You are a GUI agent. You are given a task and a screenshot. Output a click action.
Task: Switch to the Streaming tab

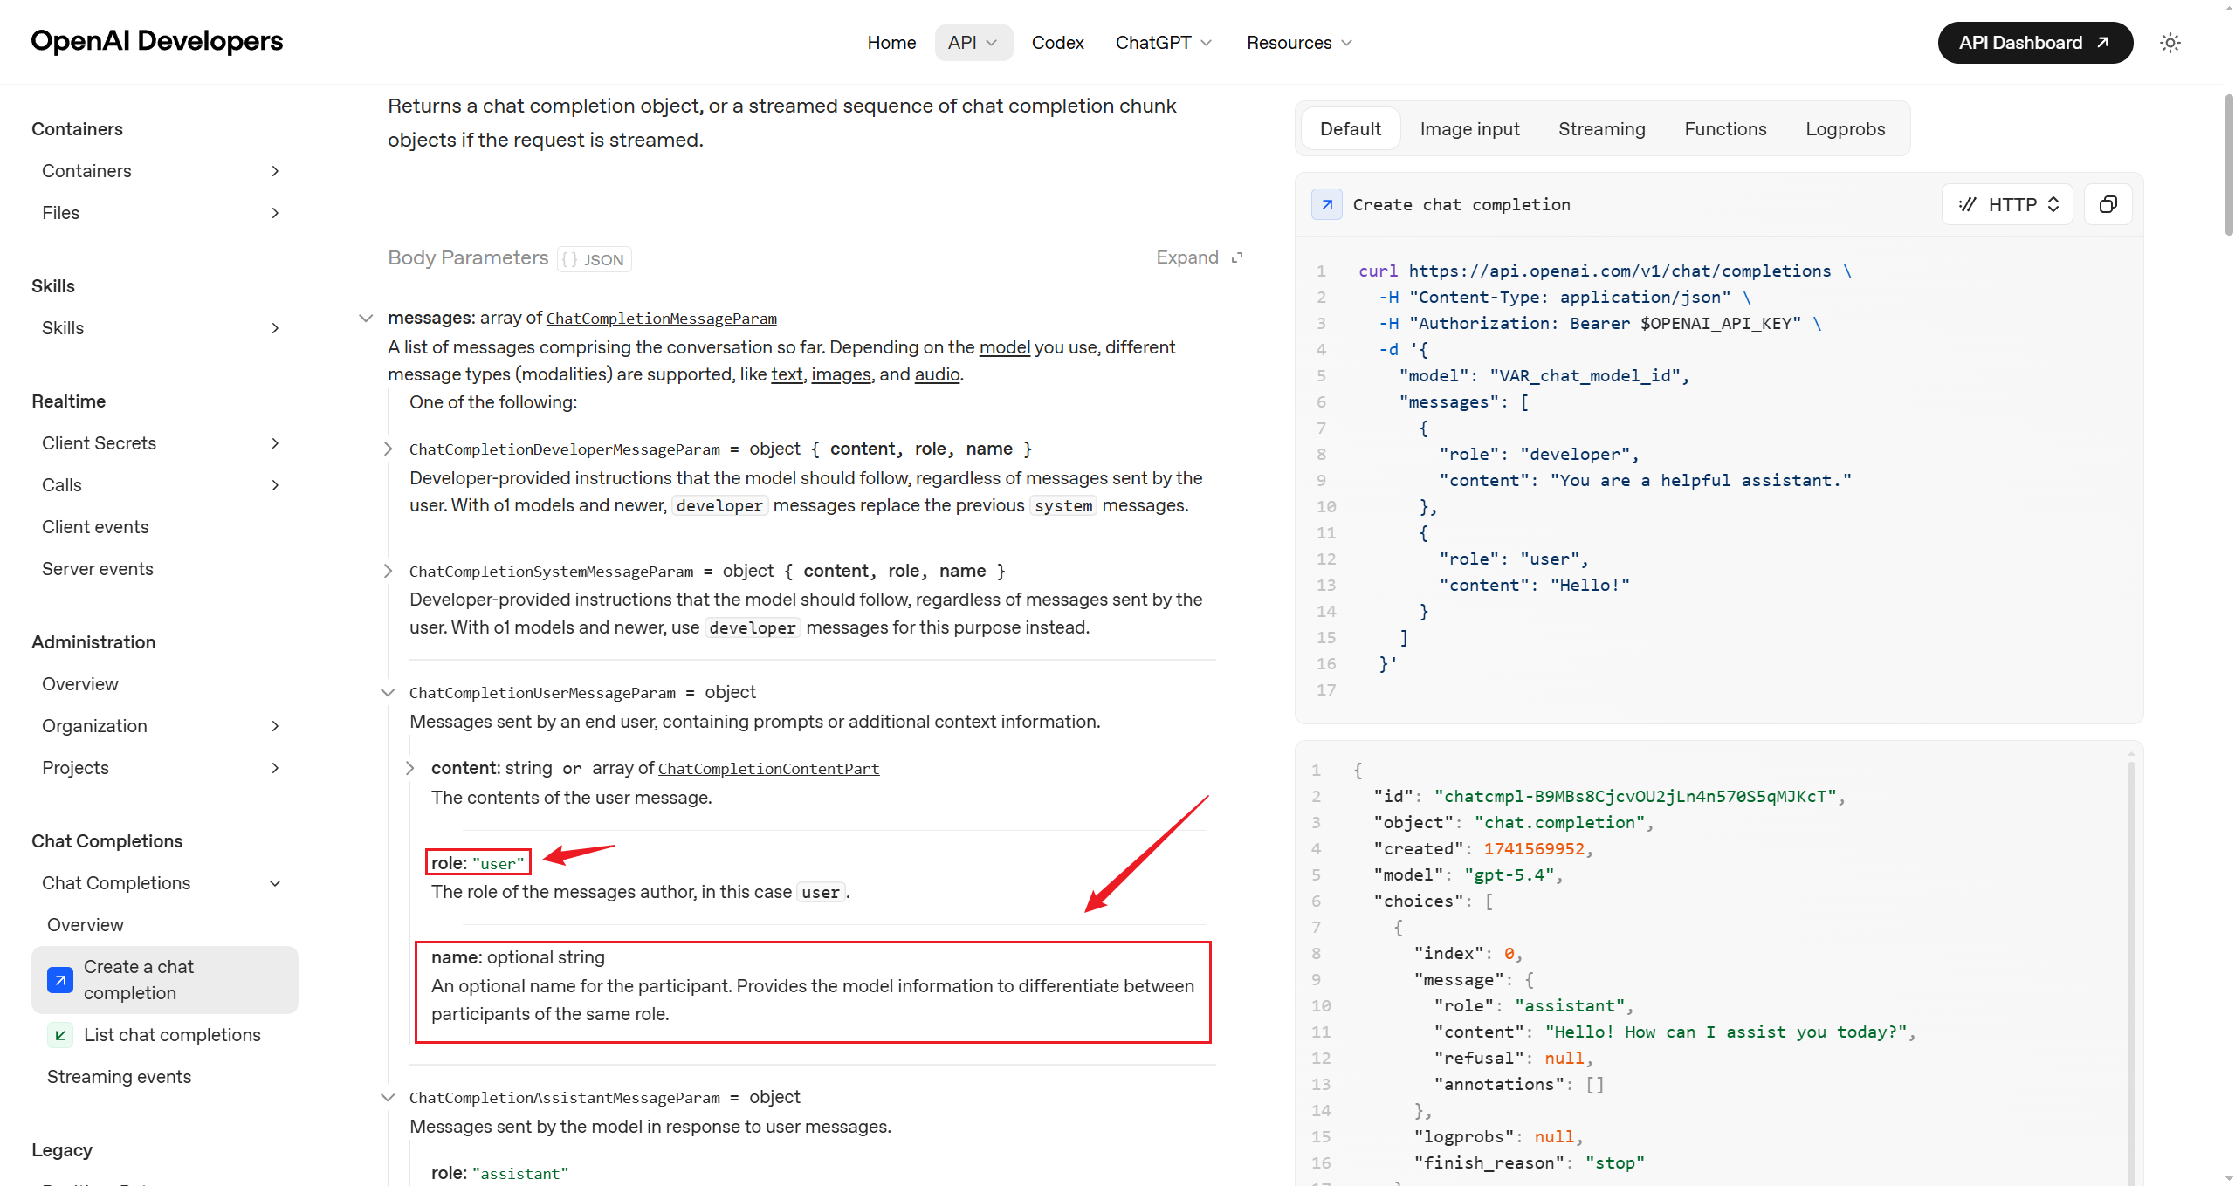1601,129
